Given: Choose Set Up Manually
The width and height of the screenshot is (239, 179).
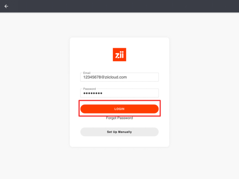Looking at the screenshot, I should [119, 132].
